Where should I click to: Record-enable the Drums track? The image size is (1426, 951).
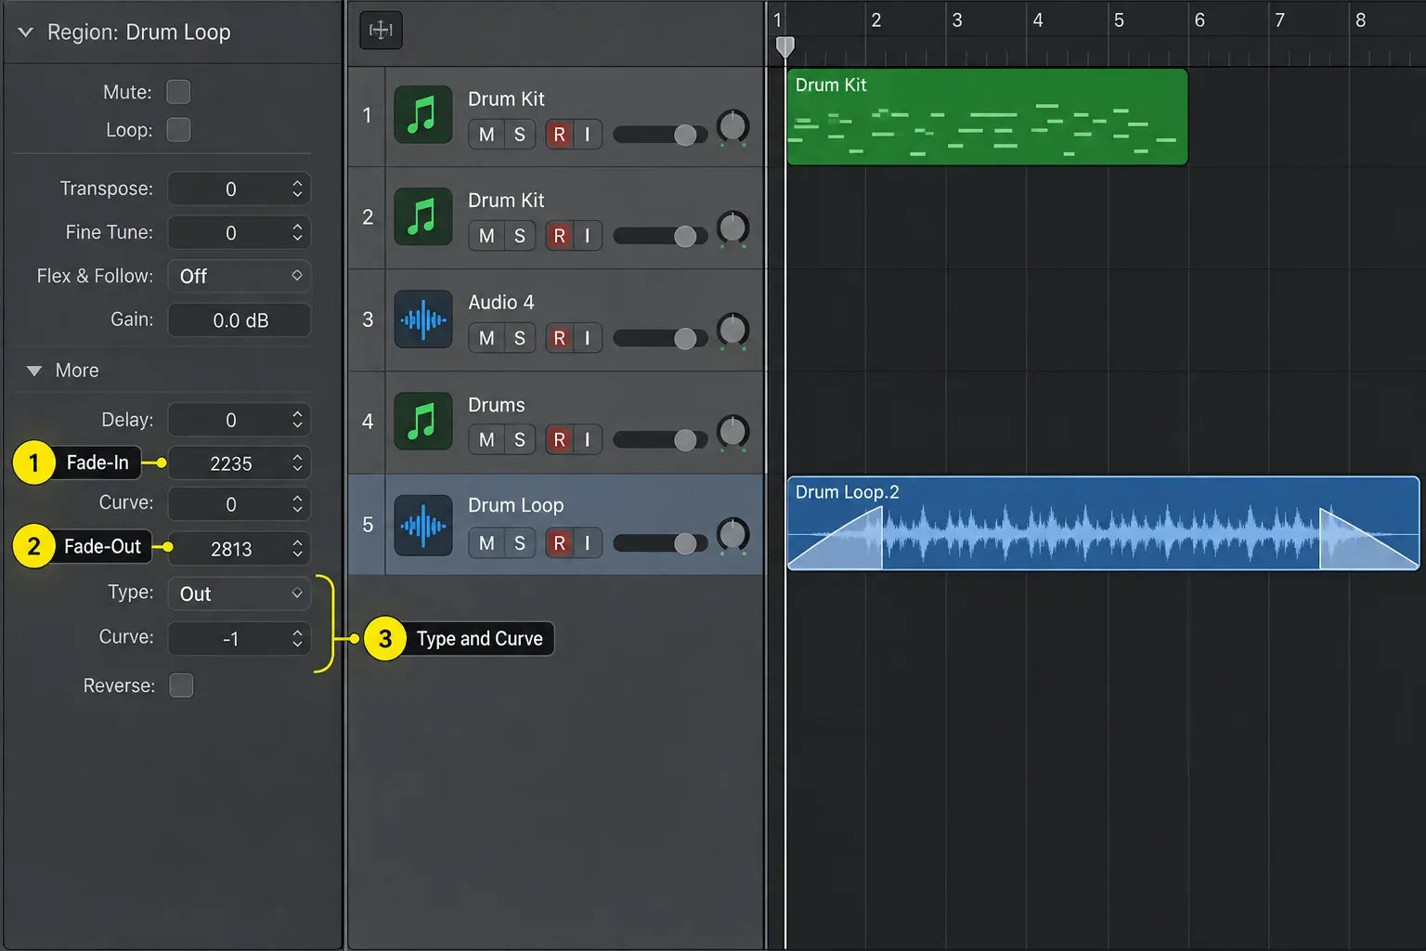pos(559,439)
